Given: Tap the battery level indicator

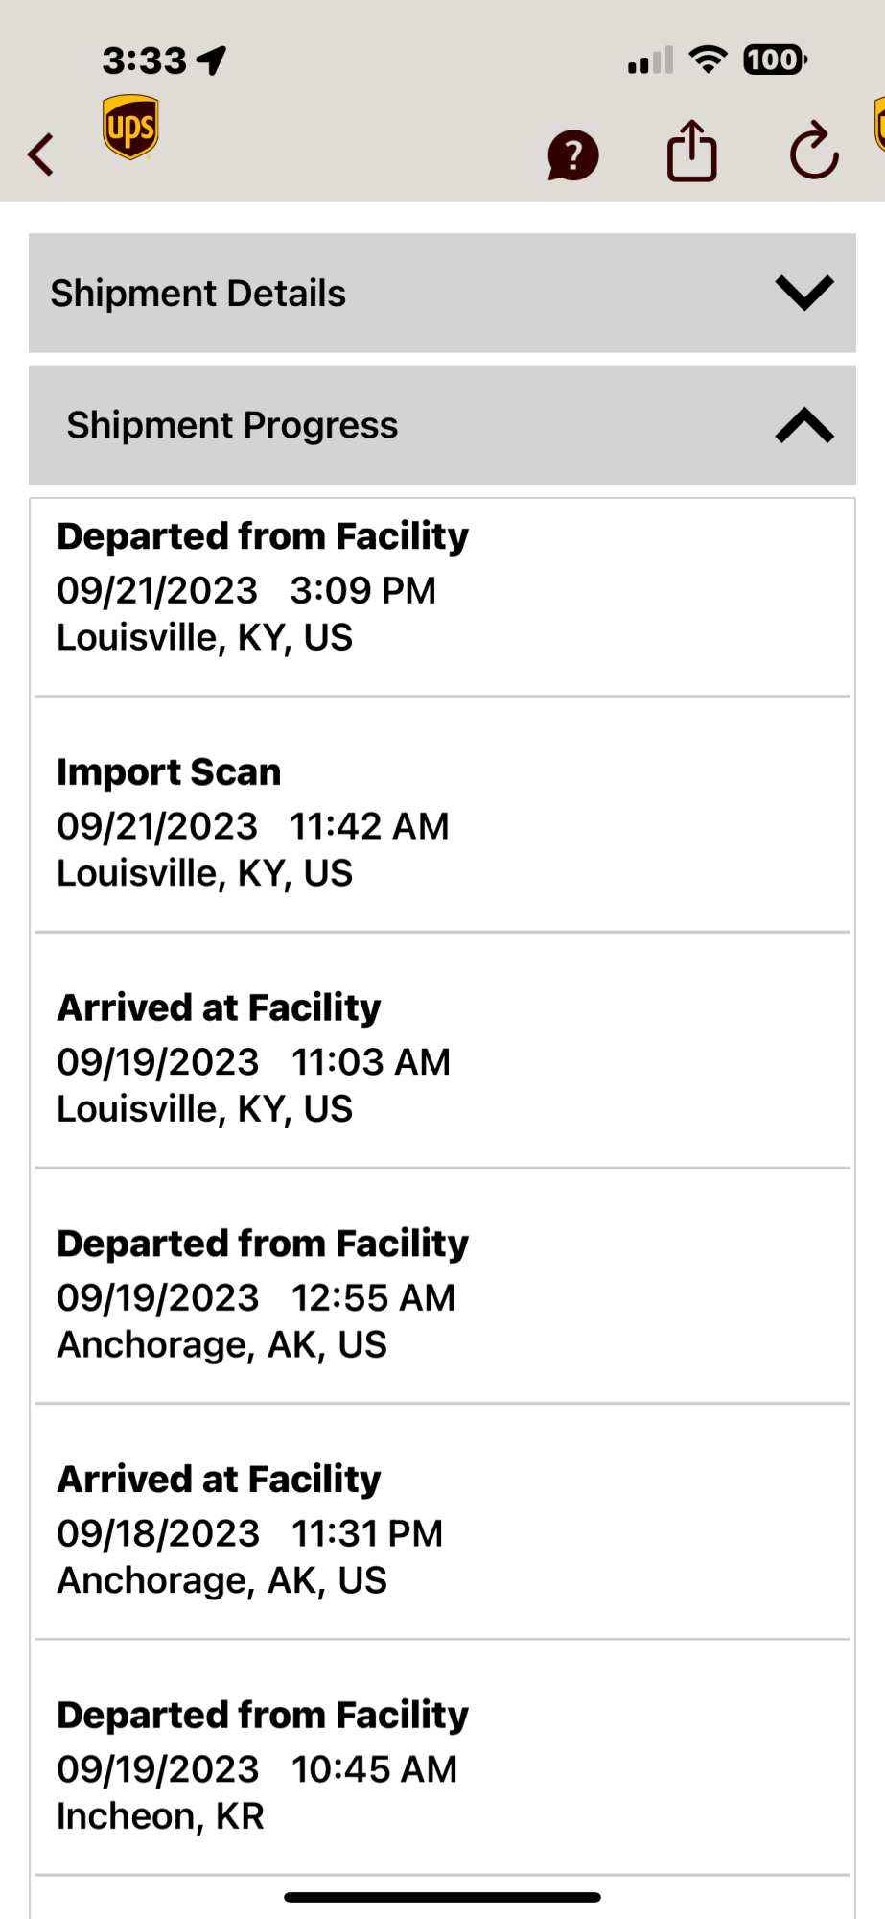Looking at the screenshot, I should point(775,59).
